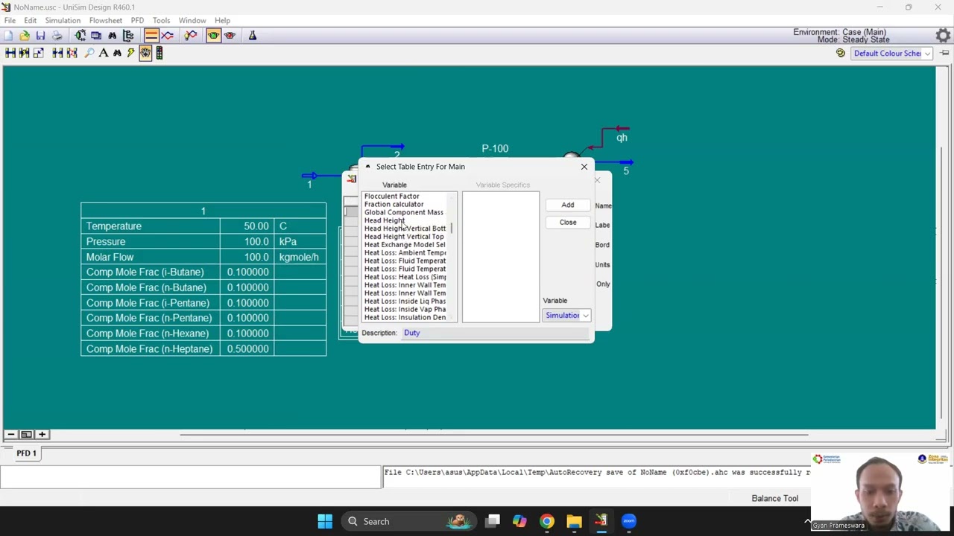The height and width of the screenshot is (536, 954).
Task: Select 'Heat Exchange Model Sel' variable
Action: [405, 245]
